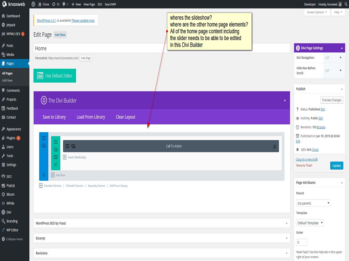
Task: Click Add New page button
Action: (x=60, y=35)
